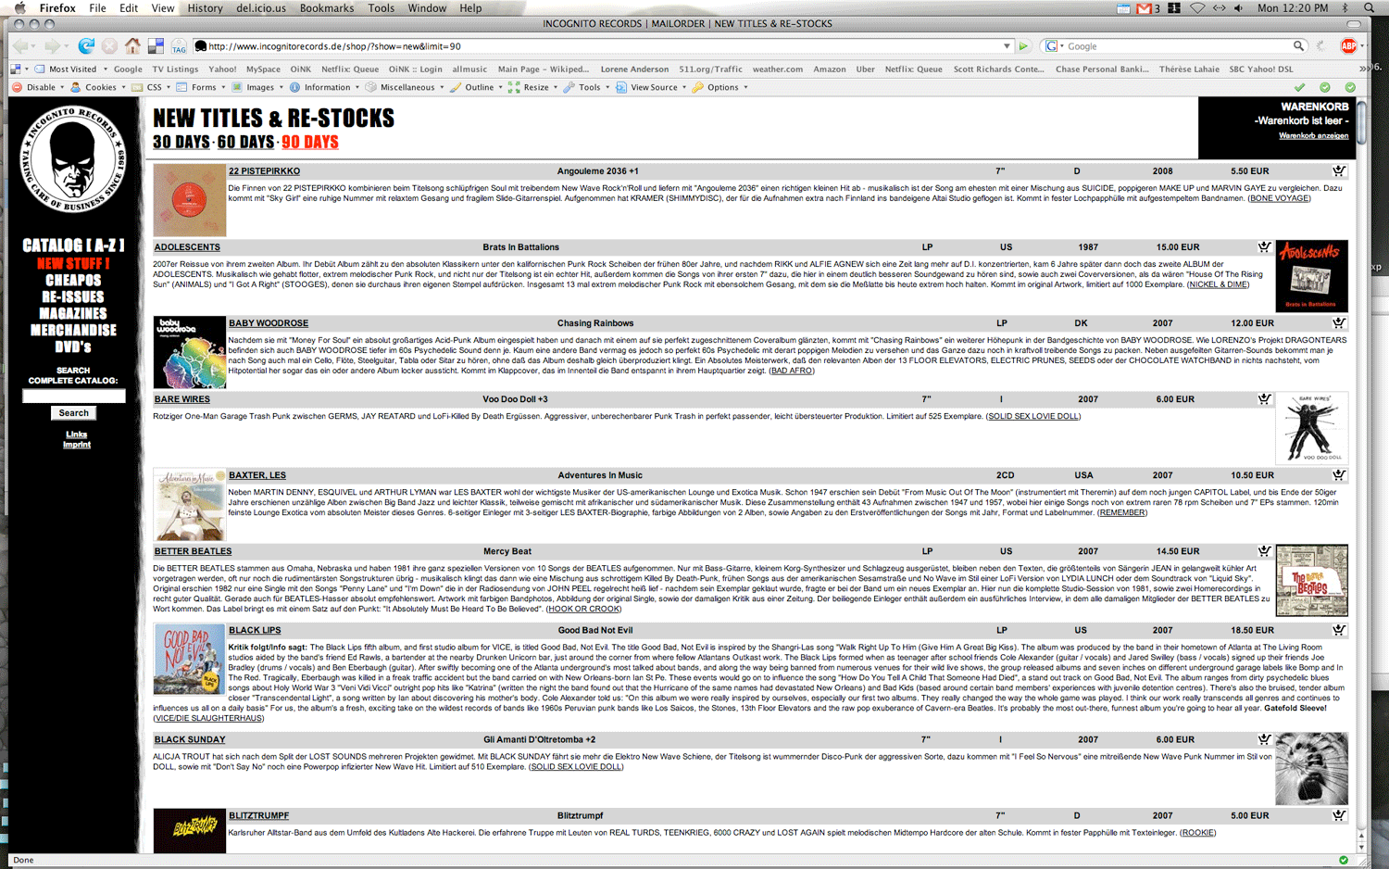Switch listing to 60 DAYS
Screen dimensions: 1389x869
(x=245, y=142)
